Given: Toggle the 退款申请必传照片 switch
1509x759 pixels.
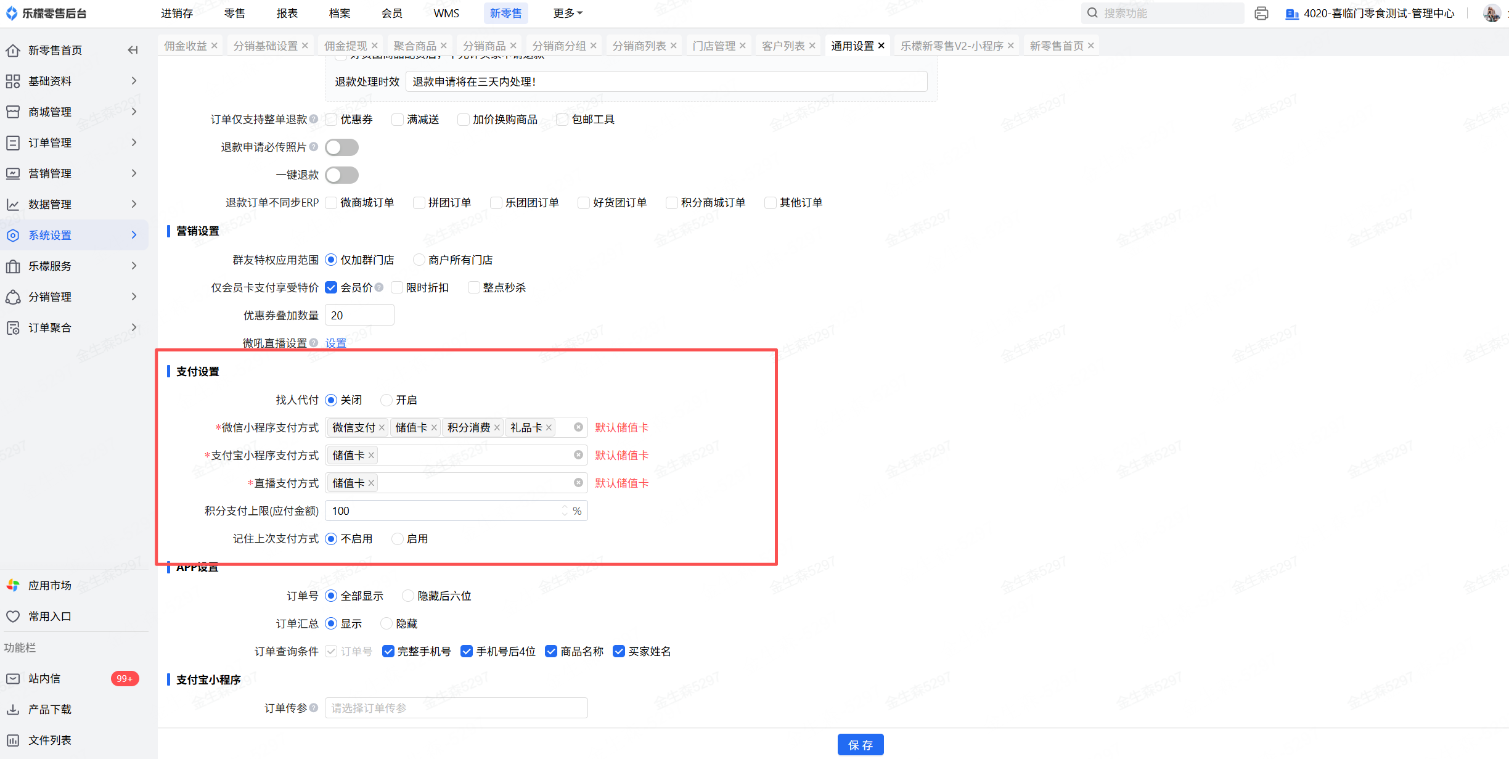Looking at the screenshot, I should point(341,147).
